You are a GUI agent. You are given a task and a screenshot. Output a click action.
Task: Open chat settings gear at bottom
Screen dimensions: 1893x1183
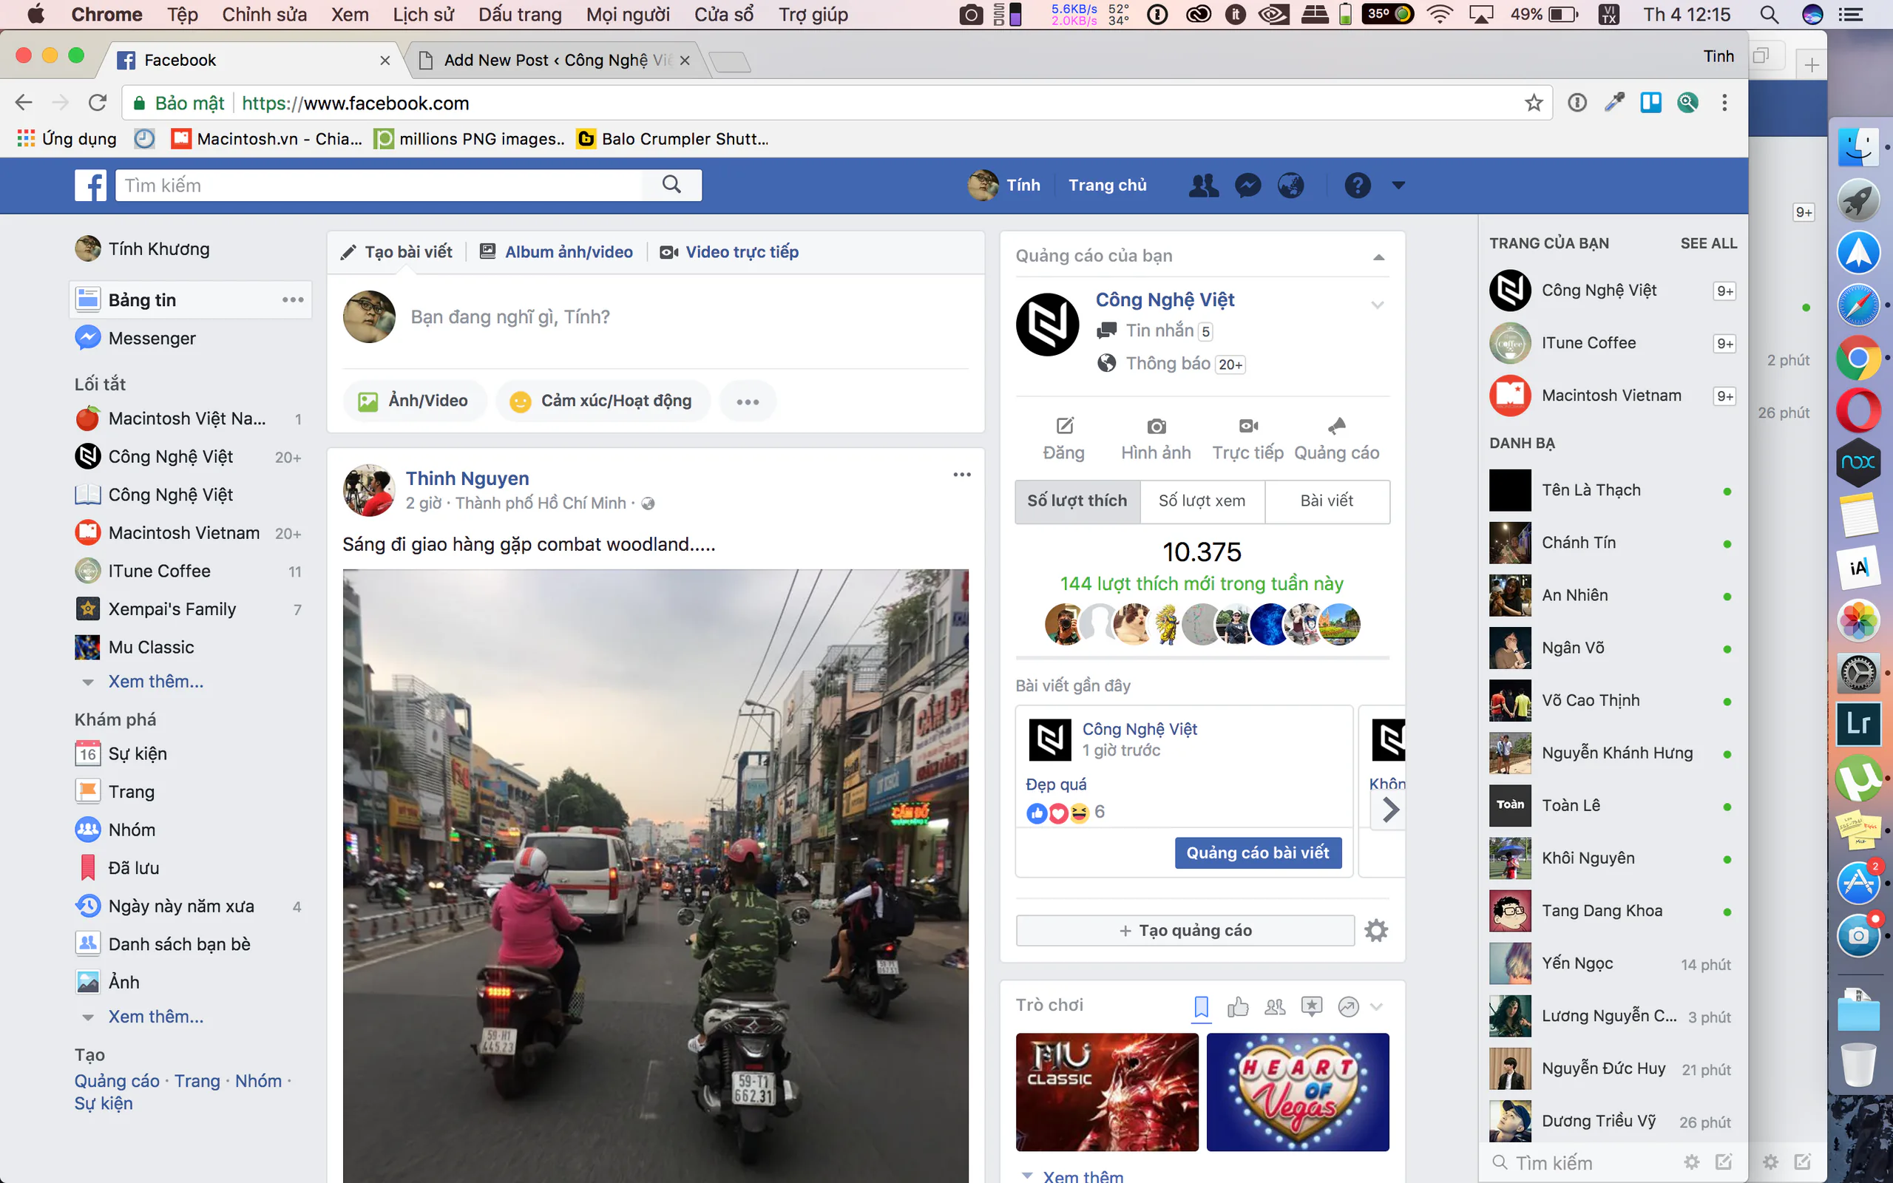point(1691,1162)
